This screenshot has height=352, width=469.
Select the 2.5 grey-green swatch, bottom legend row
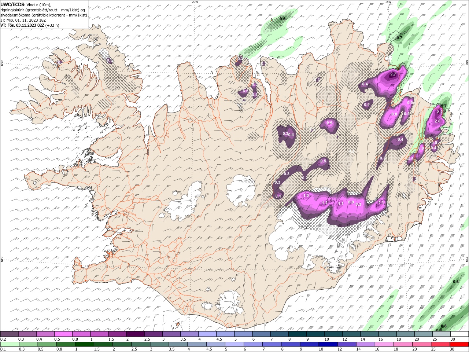(141, 344)
